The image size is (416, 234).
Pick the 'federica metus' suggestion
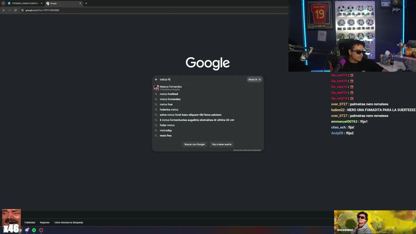tap(208, 110)
